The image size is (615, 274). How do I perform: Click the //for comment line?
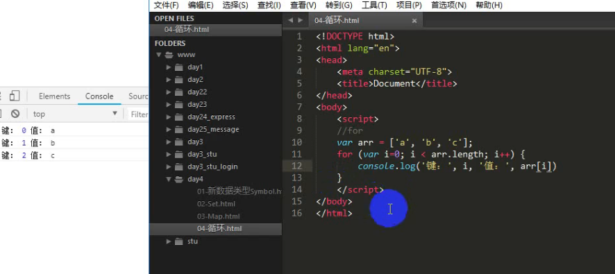[350, 131]
